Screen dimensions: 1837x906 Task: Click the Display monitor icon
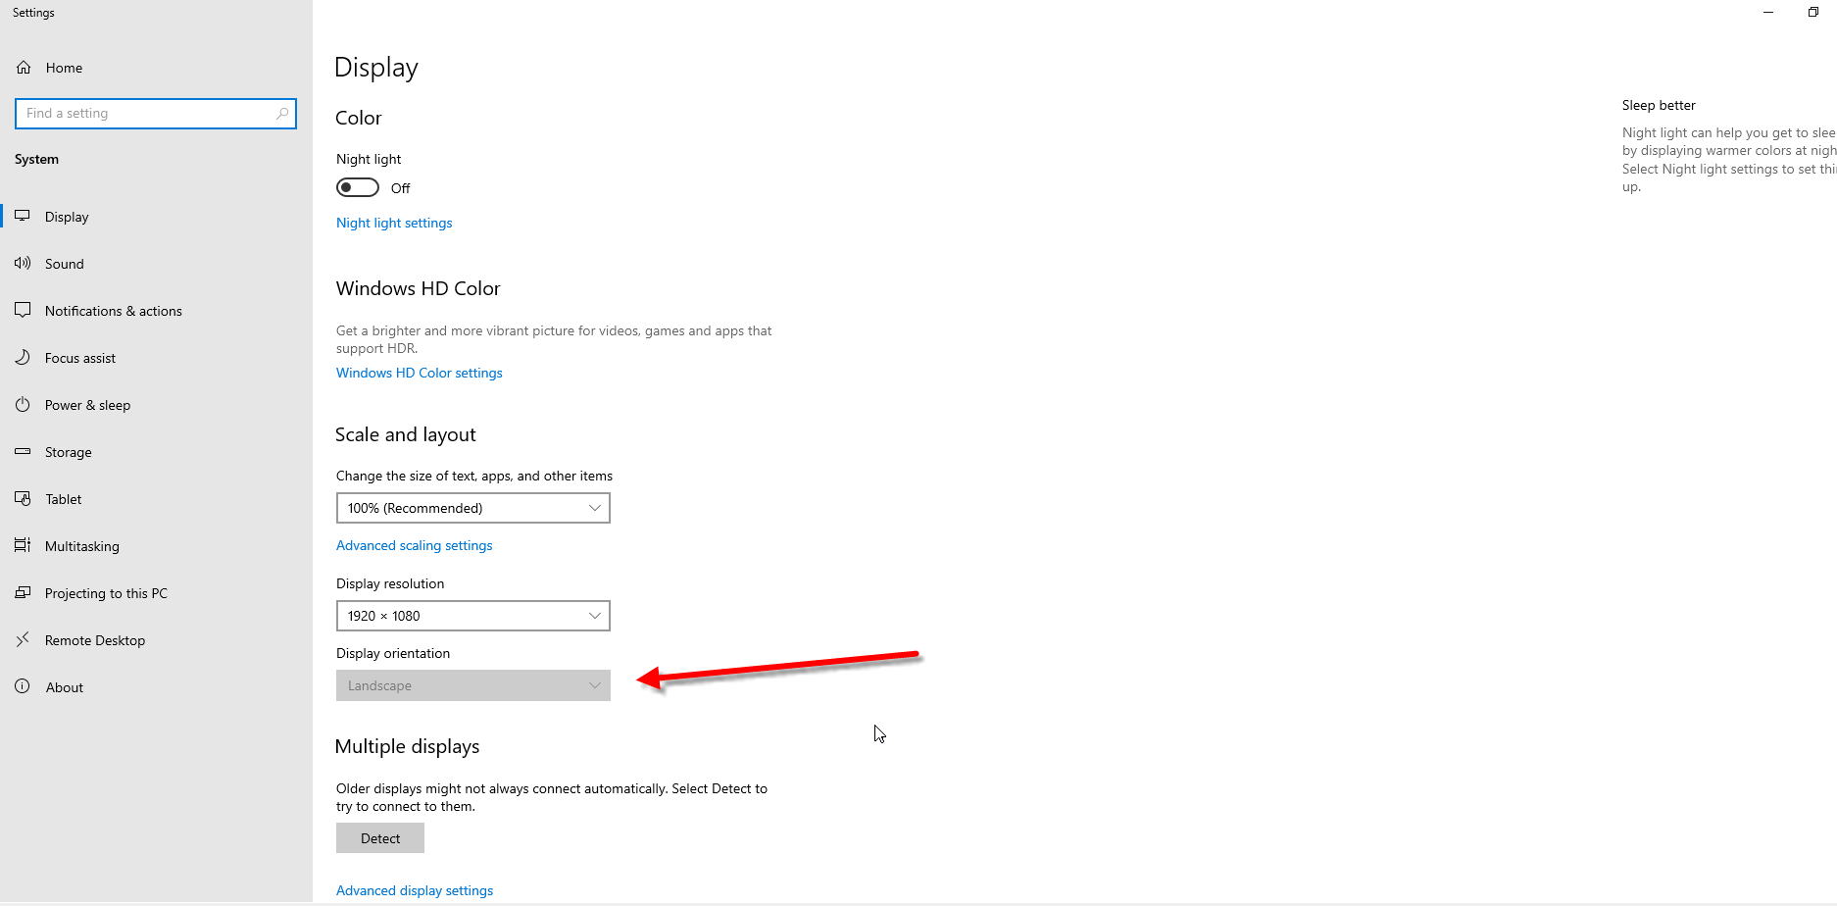coord(23,216)
